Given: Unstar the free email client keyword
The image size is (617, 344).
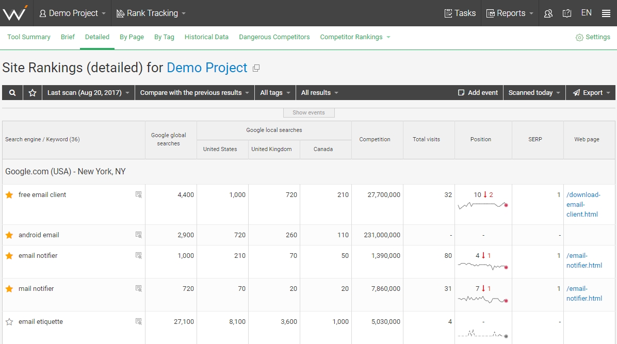Looking at the screenshot, I should click(x=9, y=195).
